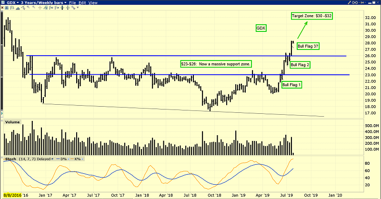The width and height of the screenshot is (381, 199).
Task: Select the green GDX label annotation
Action: (x=261, y=28)
